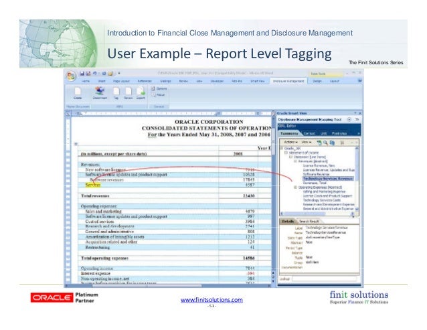Click the Operating income row label
427x330 pixels.
click(x=97, y=268)
